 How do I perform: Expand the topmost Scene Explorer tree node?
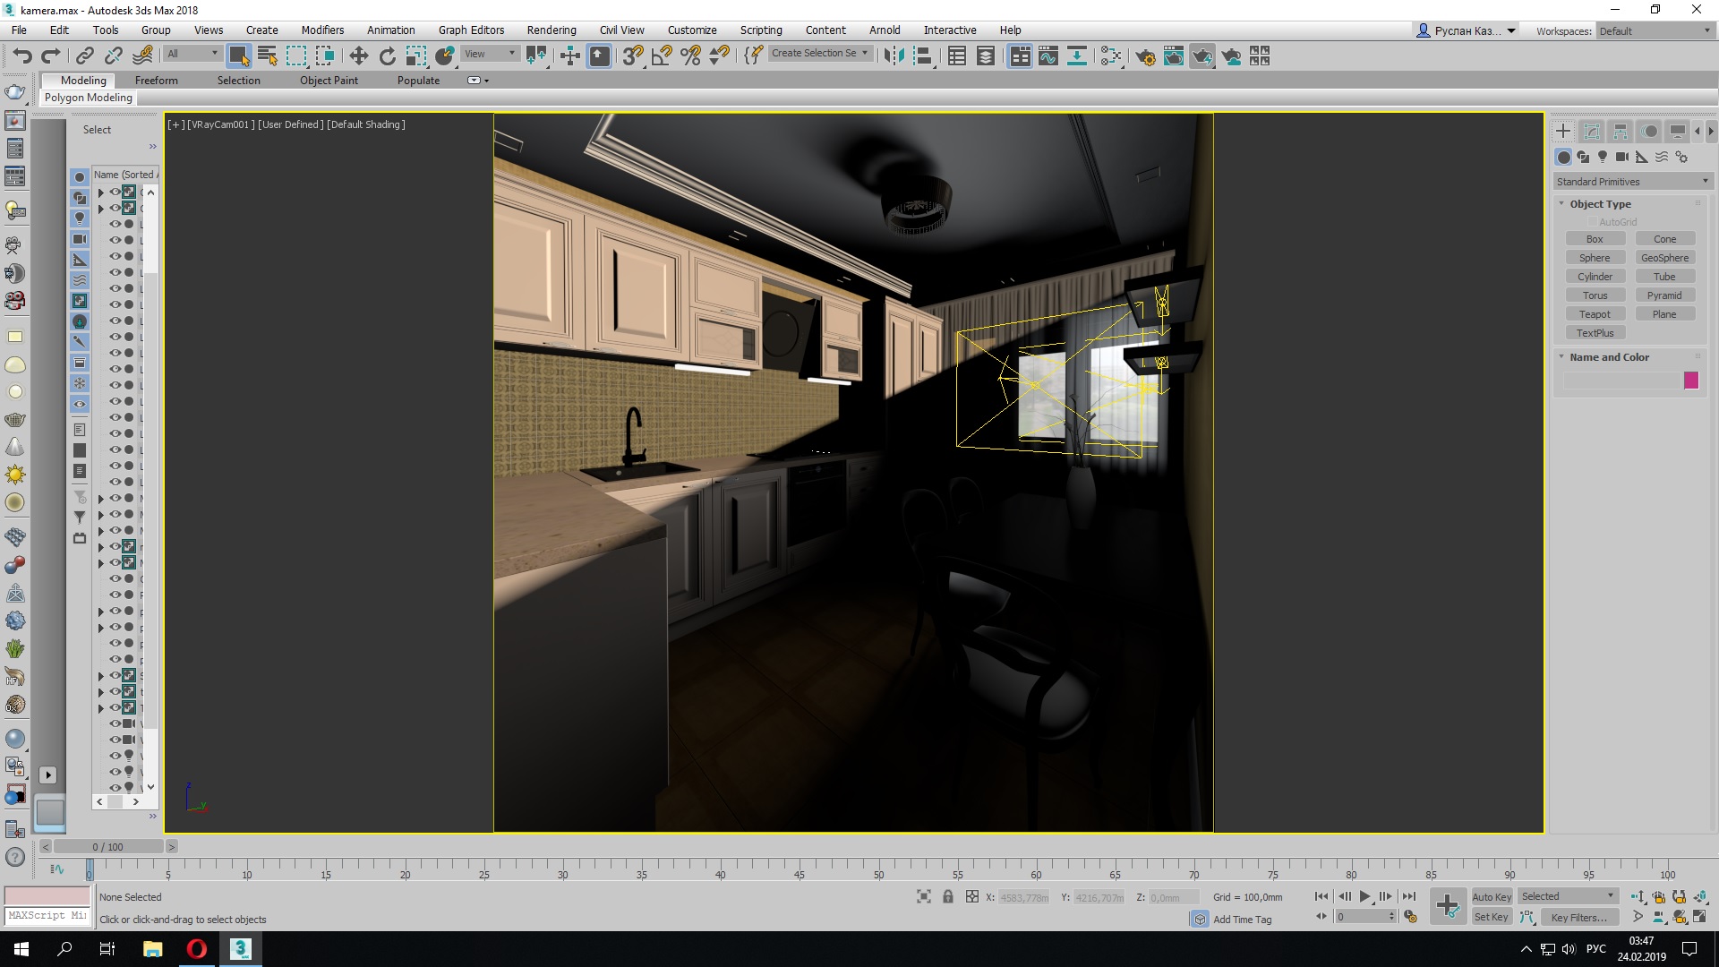101,192
